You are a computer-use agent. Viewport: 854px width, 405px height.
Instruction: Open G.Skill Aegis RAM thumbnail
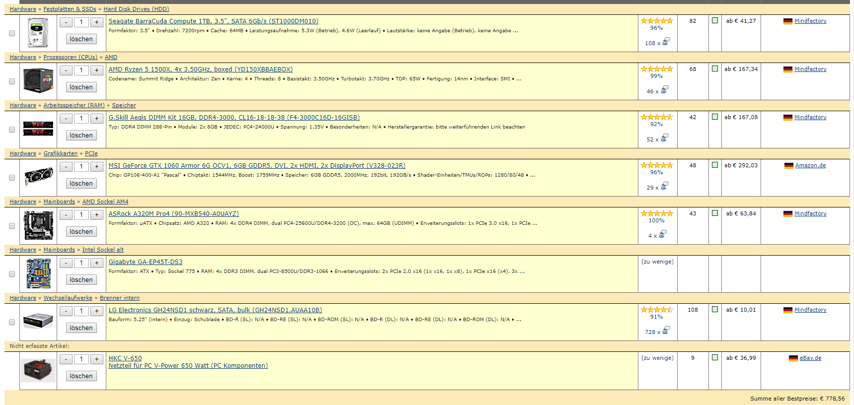[38, 129]
